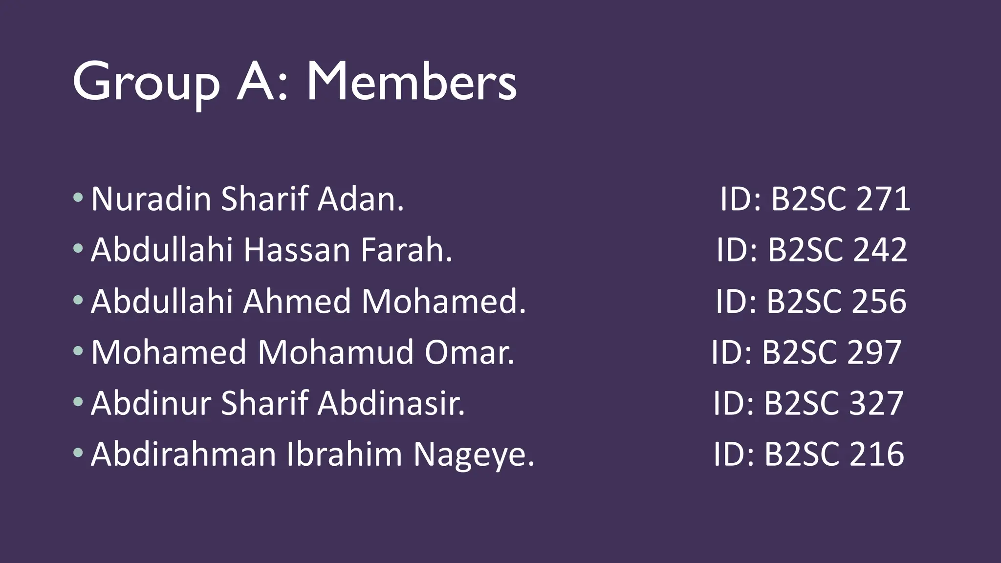This screenshot has height=563, width=1001.
Task: Click bullet beside Abdullahi Hassan Farah
Action: [78, 248]
